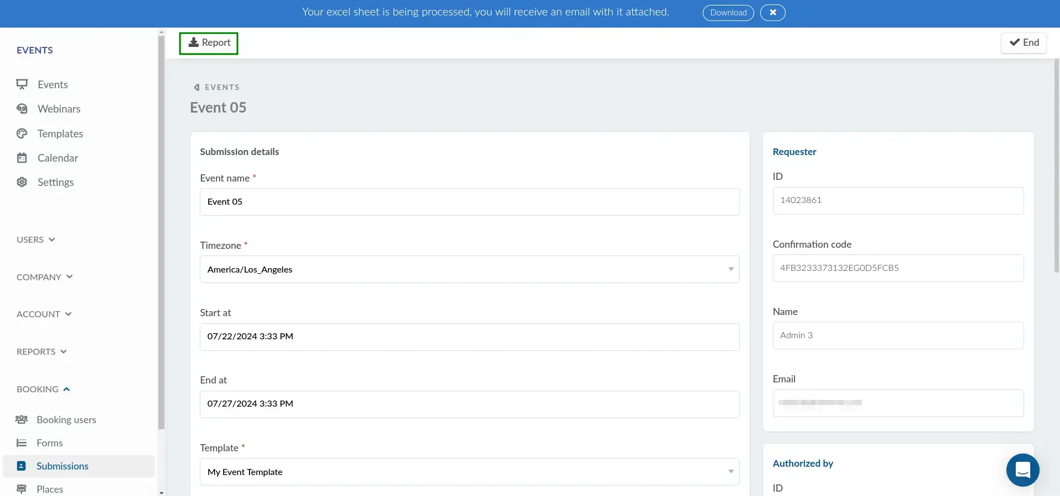Go to Booking users
Screen dimensions: 1060x496
point(66,419)
